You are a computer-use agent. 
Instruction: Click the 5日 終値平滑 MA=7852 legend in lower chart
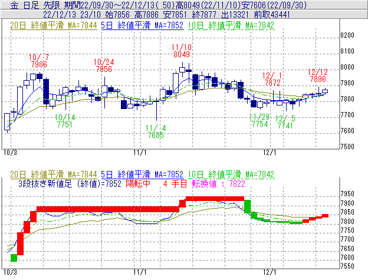[x=142, y=174]
